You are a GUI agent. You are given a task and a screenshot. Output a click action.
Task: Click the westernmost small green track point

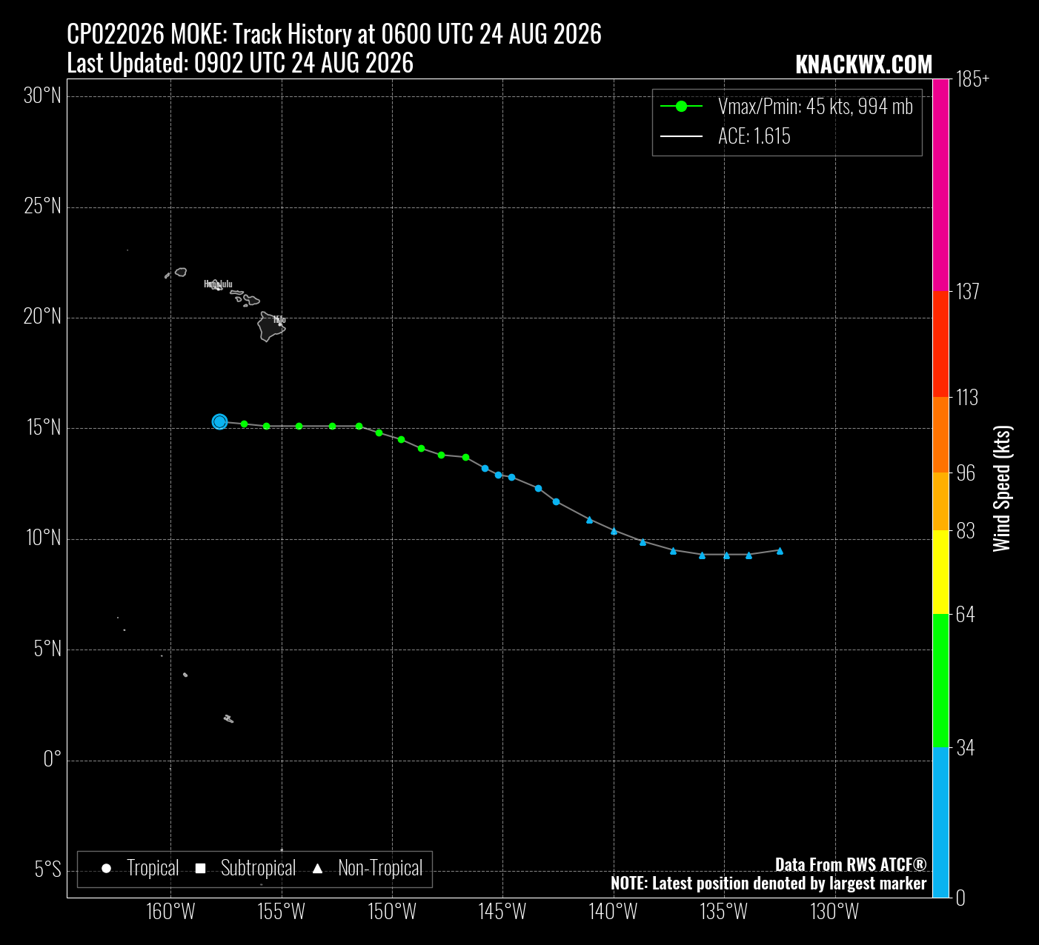pos(244,424)
